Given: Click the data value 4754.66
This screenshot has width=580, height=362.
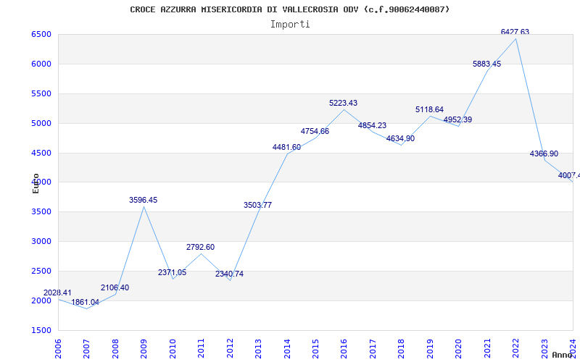Looking at the screenshot, I should [315, 131].
